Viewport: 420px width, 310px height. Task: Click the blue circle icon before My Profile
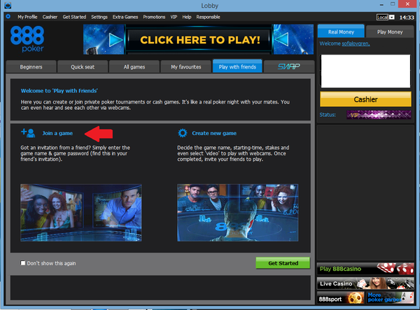(x=8, y=17)
